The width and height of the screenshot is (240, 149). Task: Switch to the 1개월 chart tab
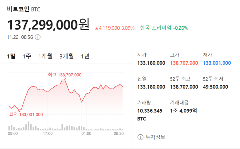point(45,56)
